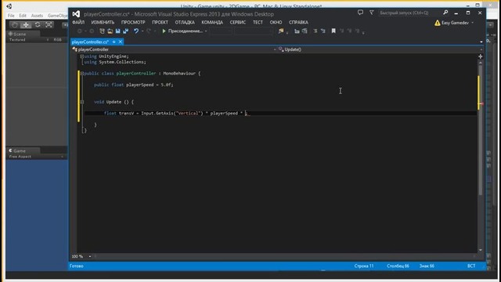Open the ОТЛАДКА menu
The height and width of the screenshot is (282, 501).
pos(185,23)
